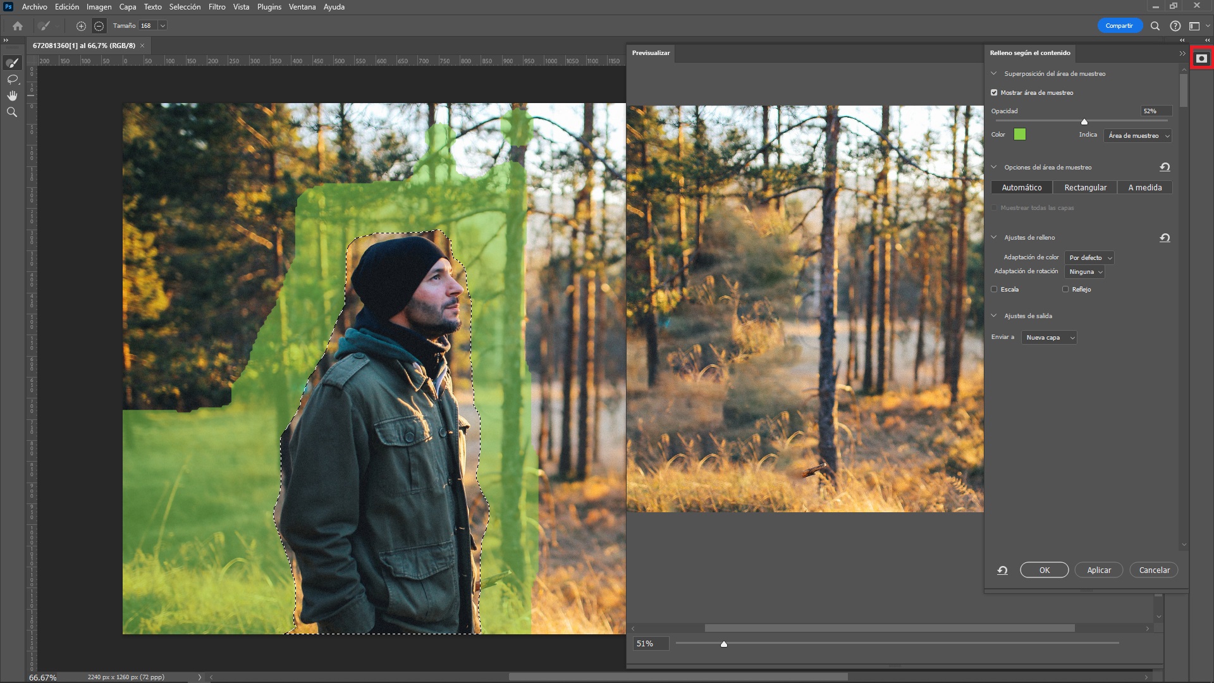Collapse Opciones del área de muestreo section
The width and height of the screenshot is (1214, 683).
(x=993, y=167)
